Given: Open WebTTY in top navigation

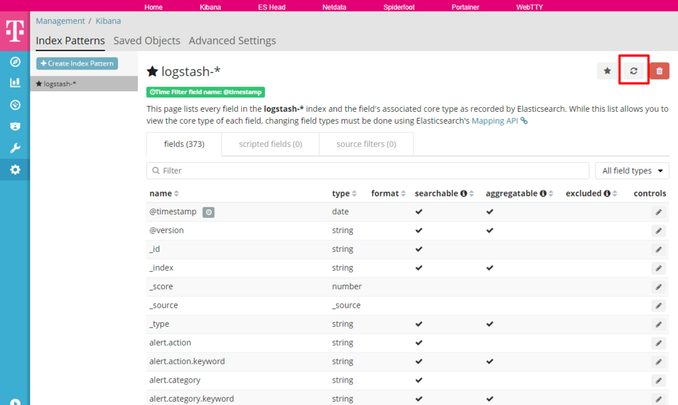Looking at the screenshot, I should (529, 7).
